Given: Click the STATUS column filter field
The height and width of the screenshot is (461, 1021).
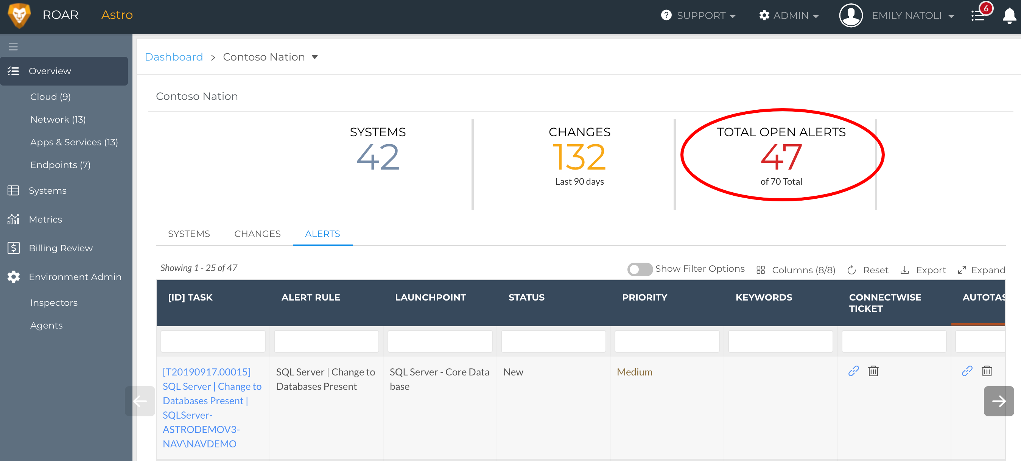Looking at the screenshot, I should coord(553,341).
